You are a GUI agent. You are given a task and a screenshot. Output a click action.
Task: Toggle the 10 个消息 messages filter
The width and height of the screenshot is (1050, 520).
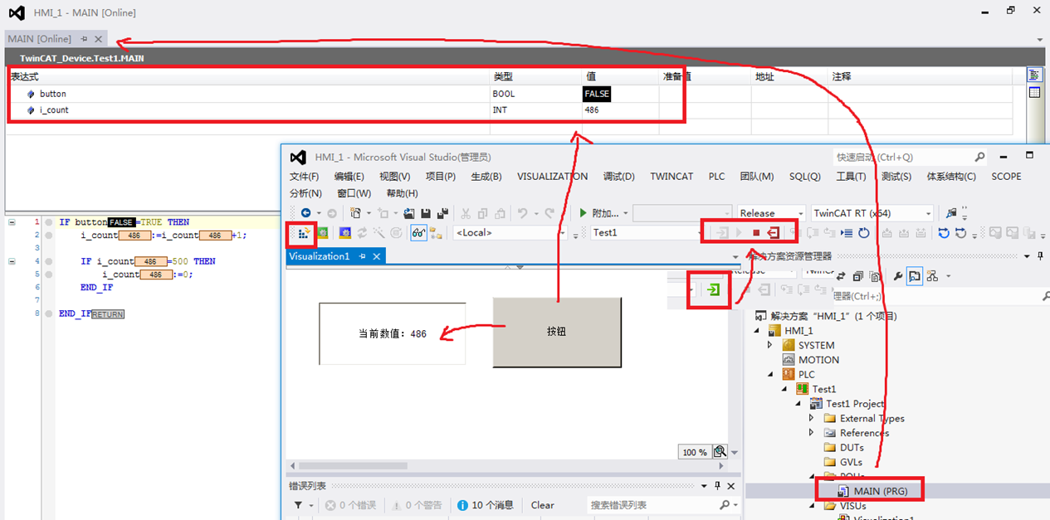tap(486, 505)
